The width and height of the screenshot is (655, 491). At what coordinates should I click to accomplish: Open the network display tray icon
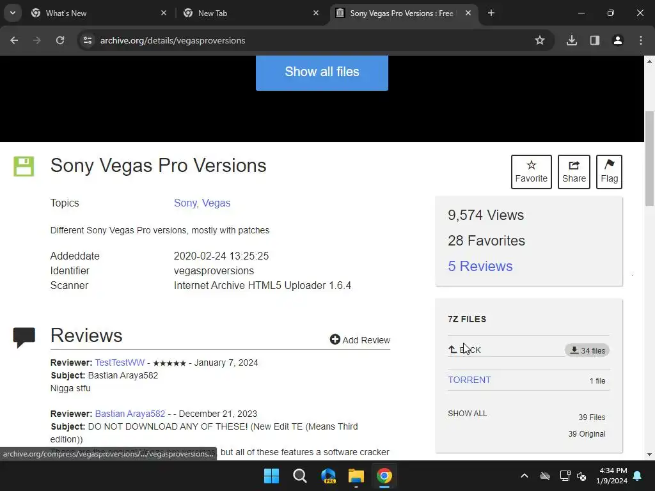point(565,476)
